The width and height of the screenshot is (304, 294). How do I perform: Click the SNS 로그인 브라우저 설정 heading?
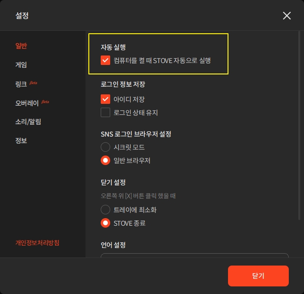[136, 134]
